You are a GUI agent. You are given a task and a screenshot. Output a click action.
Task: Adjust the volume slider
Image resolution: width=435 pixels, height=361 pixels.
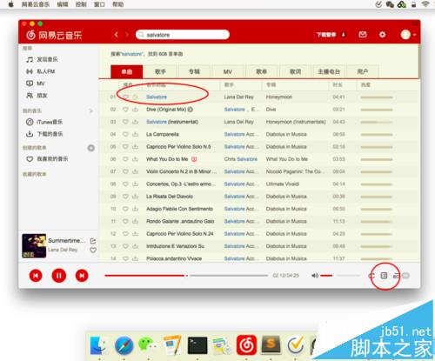coord(340,276)
